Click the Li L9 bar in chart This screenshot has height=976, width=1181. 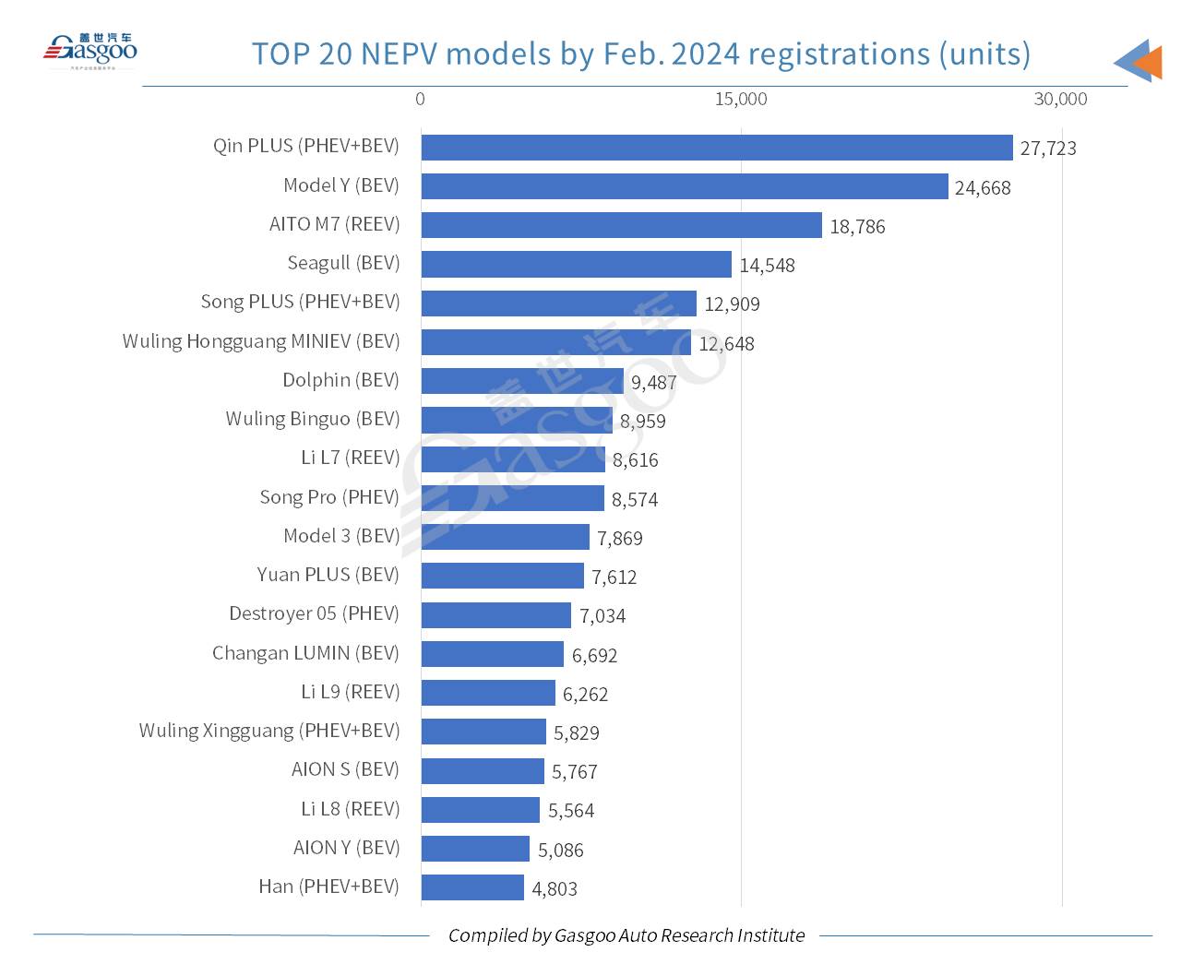pyautogui.click(x=488, y=693)
